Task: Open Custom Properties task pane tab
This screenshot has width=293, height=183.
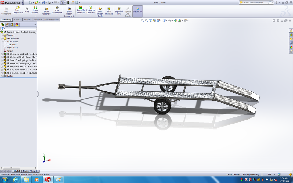Action: [291, 51]
